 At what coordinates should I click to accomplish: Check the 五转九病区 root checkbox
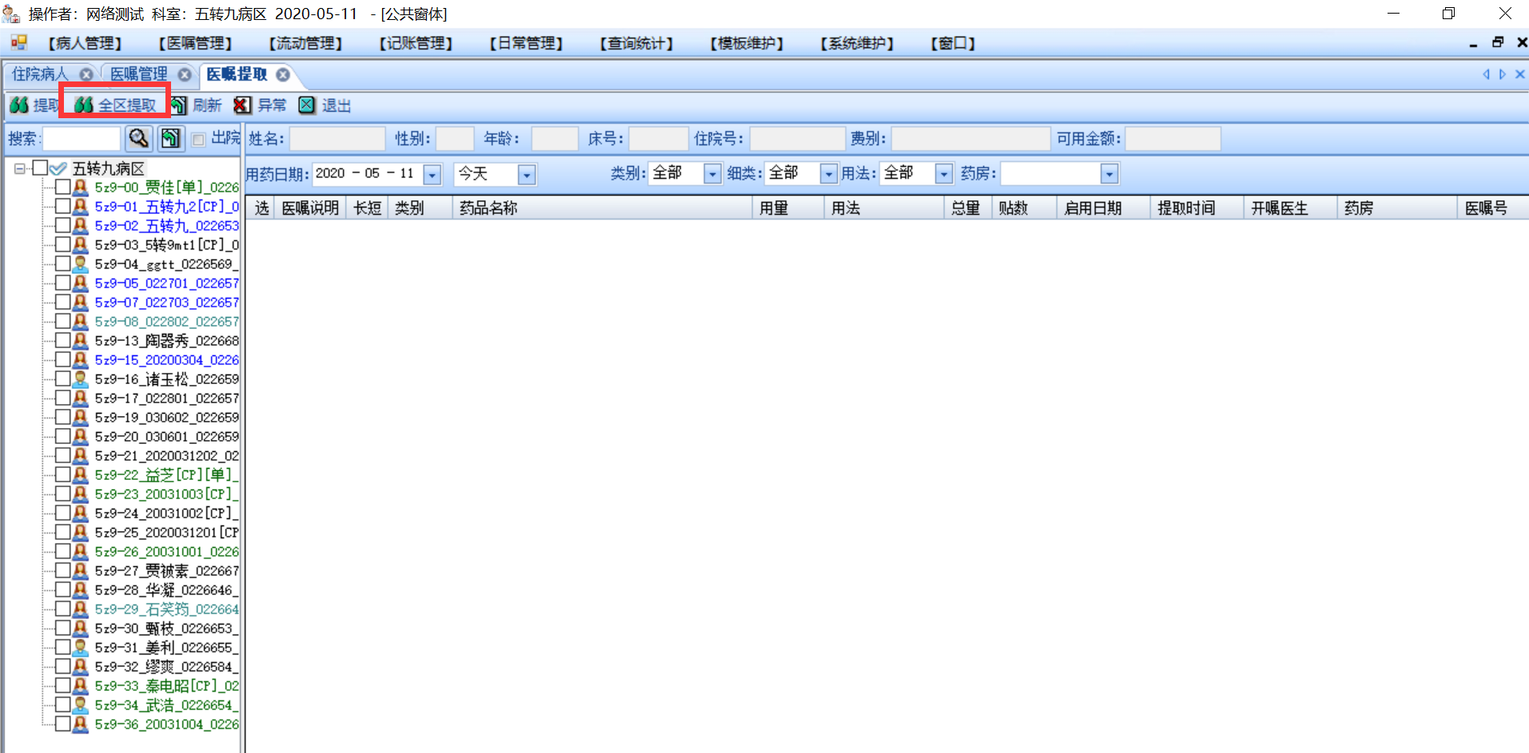tap(40, 168)
